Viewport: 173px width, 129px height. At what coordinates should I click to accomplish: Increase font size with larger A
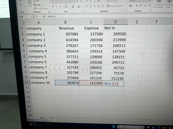point(77,1)
